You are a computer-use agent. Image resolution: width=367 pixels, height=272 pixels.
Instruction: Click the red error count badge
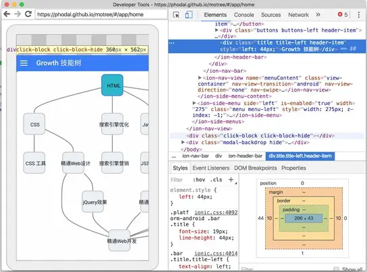[x=343, y=15]
